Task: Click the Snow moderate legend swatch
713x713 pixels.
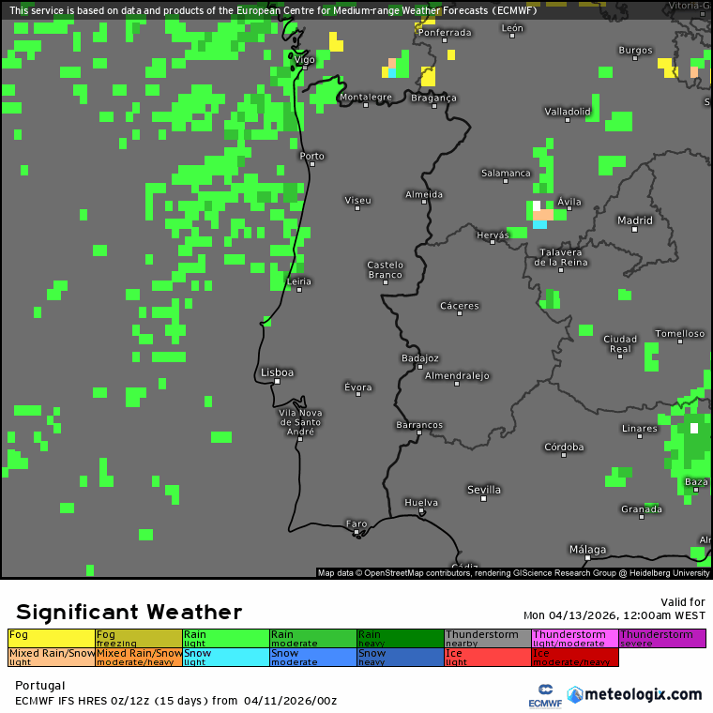Action: [313, 657]
